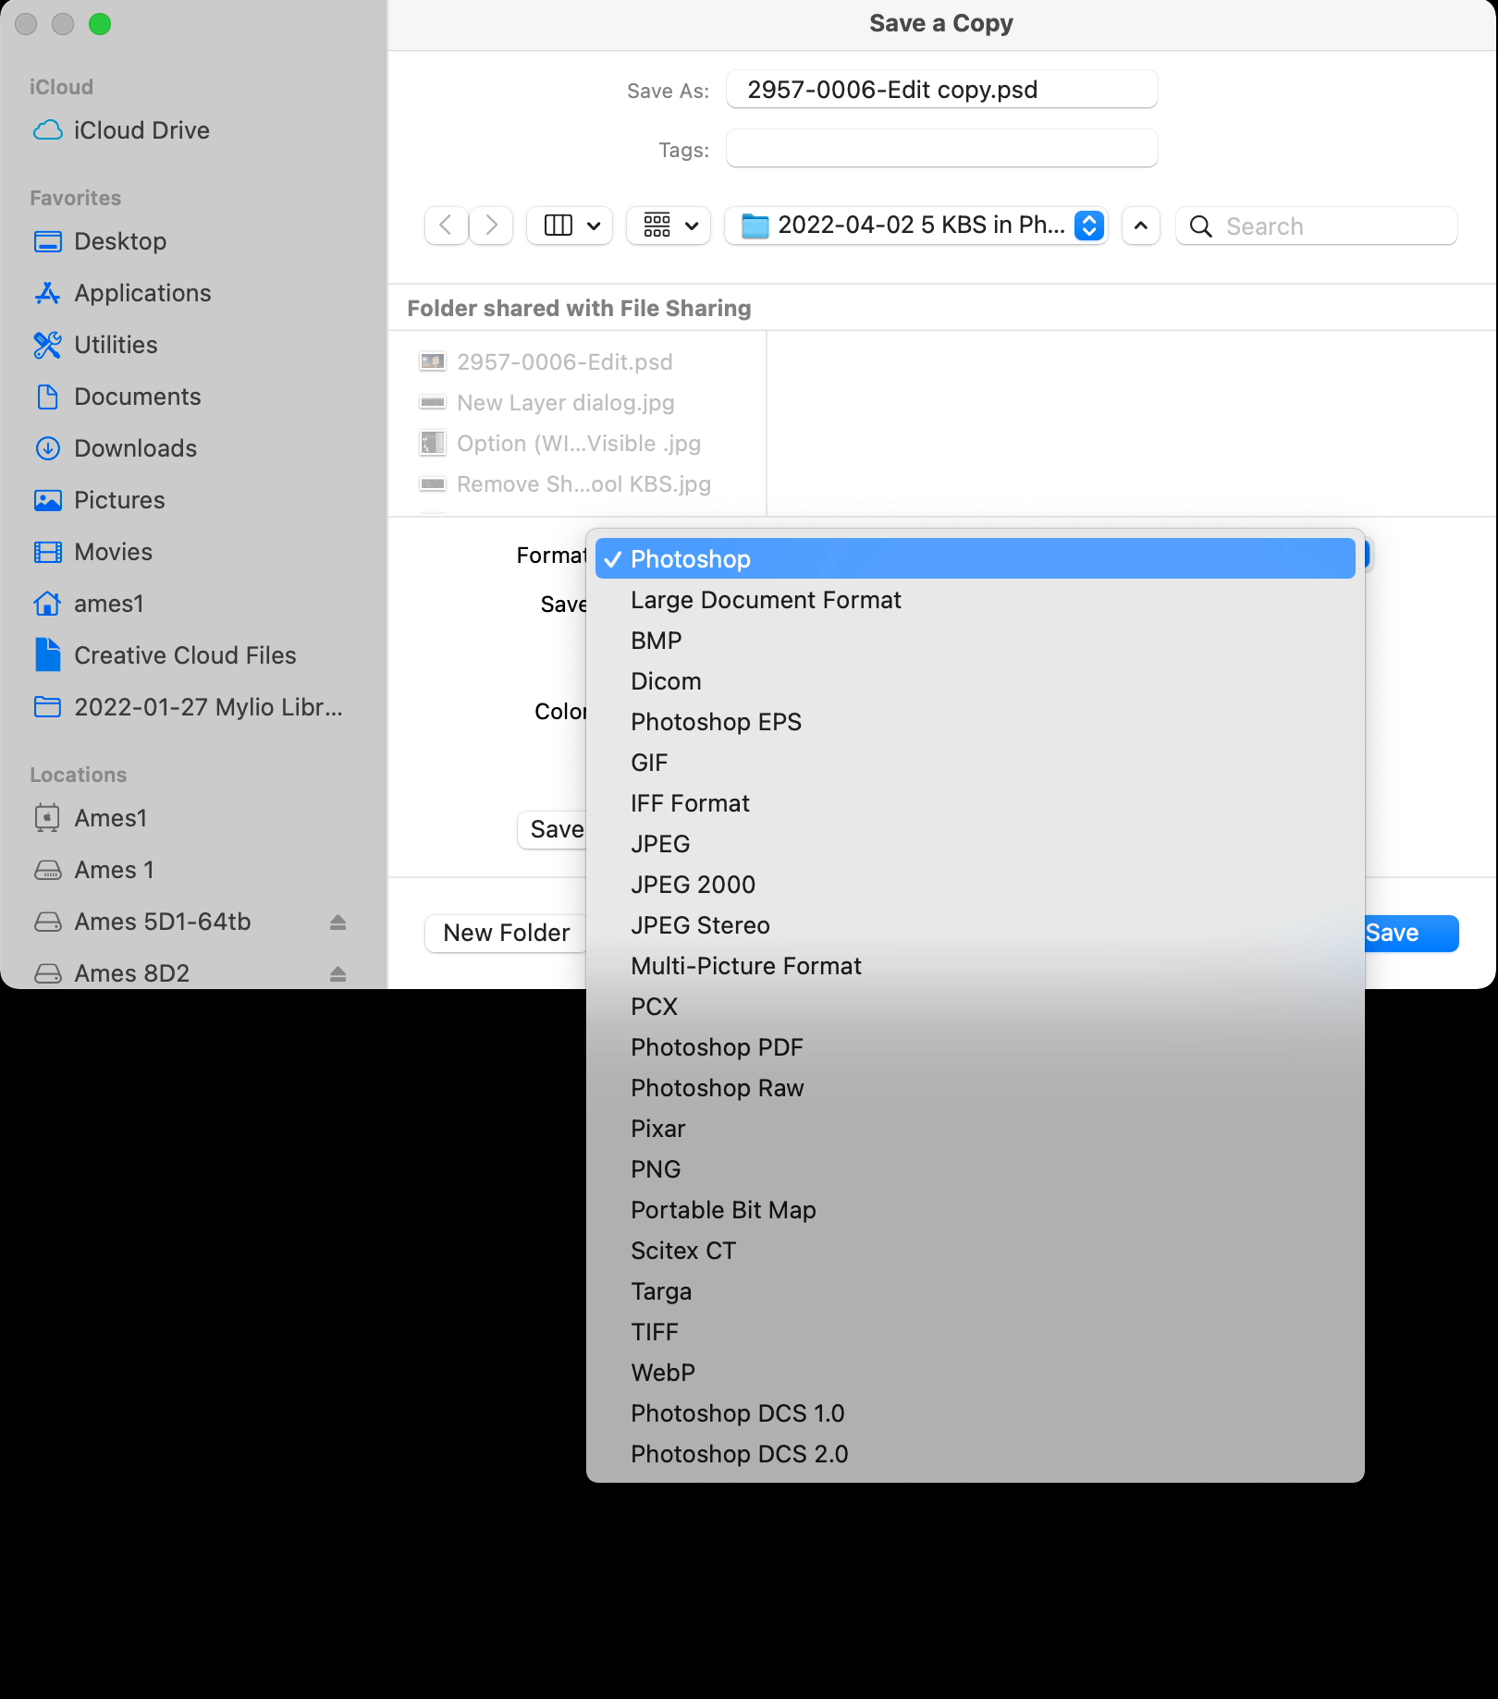This screenshot has height=1699, width=1498.
Task: Open Applications from the sidebar icon
Action: point(48,293)
